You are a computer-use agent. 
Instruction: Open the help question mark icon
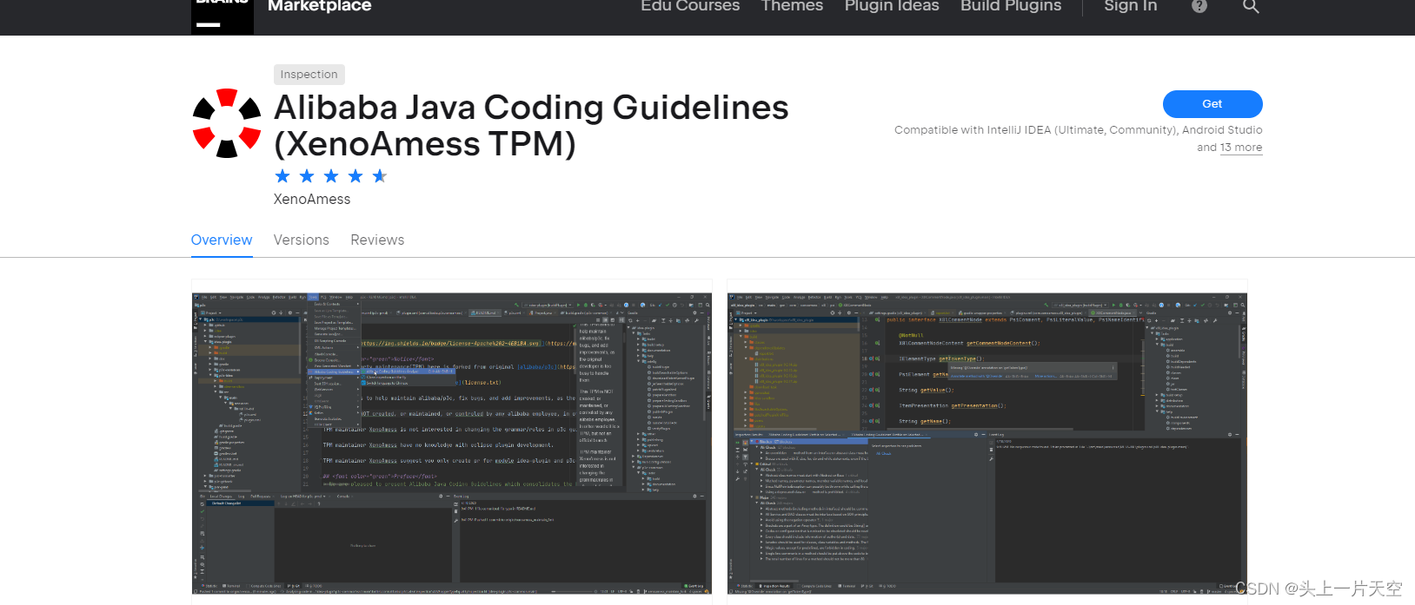pos(1199,6)
